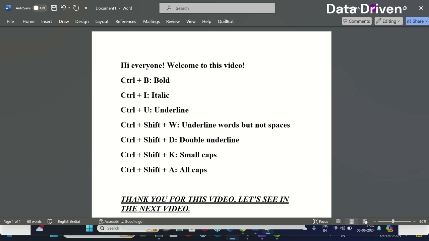Save the document with the floppy disk icon

(x=54, y=8)
